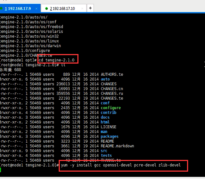The image size is (205, 179).
Task: Click the '总用量 688' total line
Action: pos(11,69)
